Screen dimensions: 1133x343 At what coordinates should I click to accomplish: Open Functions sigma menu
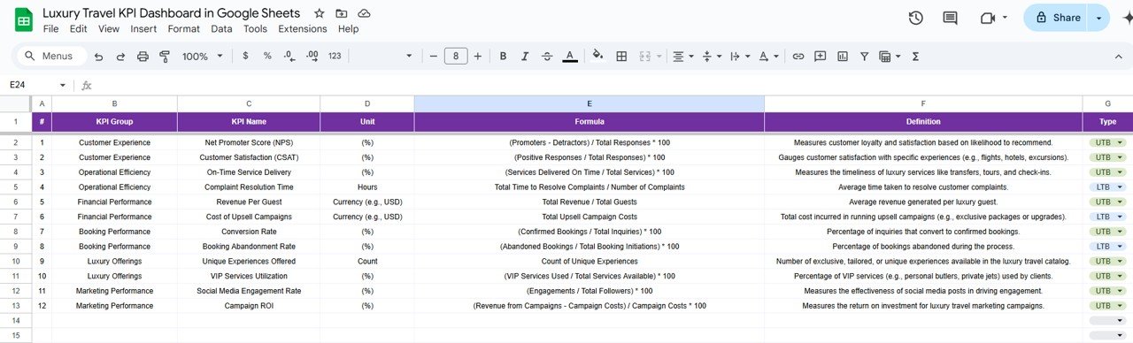tap(915, 57)
